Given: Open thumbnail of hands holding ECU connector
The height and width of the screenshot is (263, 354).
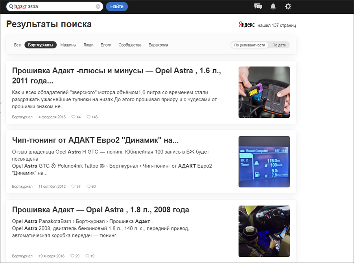Looking at the screenshot, I should [264, 92].
